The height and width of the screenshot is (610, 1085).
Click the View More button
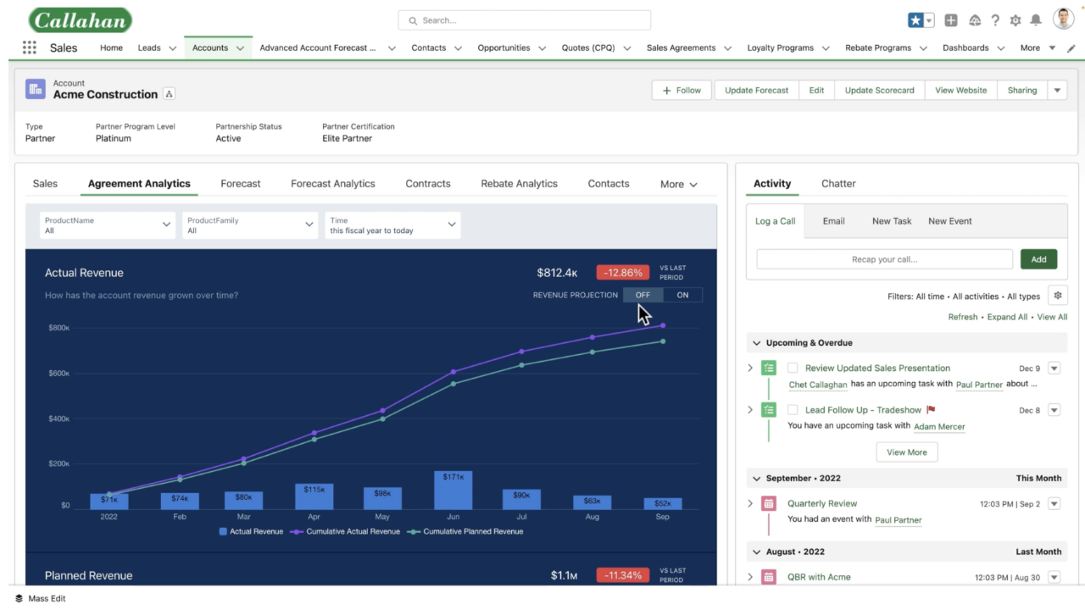tap(906, 452)
